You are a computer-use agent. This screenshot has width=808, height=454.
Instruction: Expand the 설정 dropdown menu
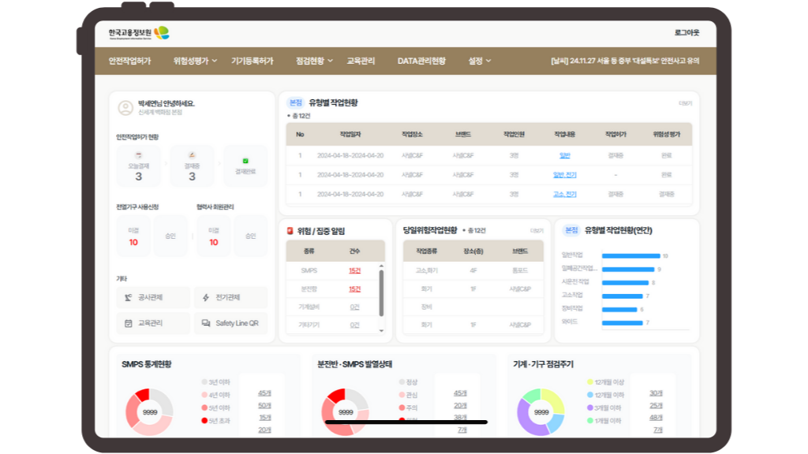tap(480, 61)
